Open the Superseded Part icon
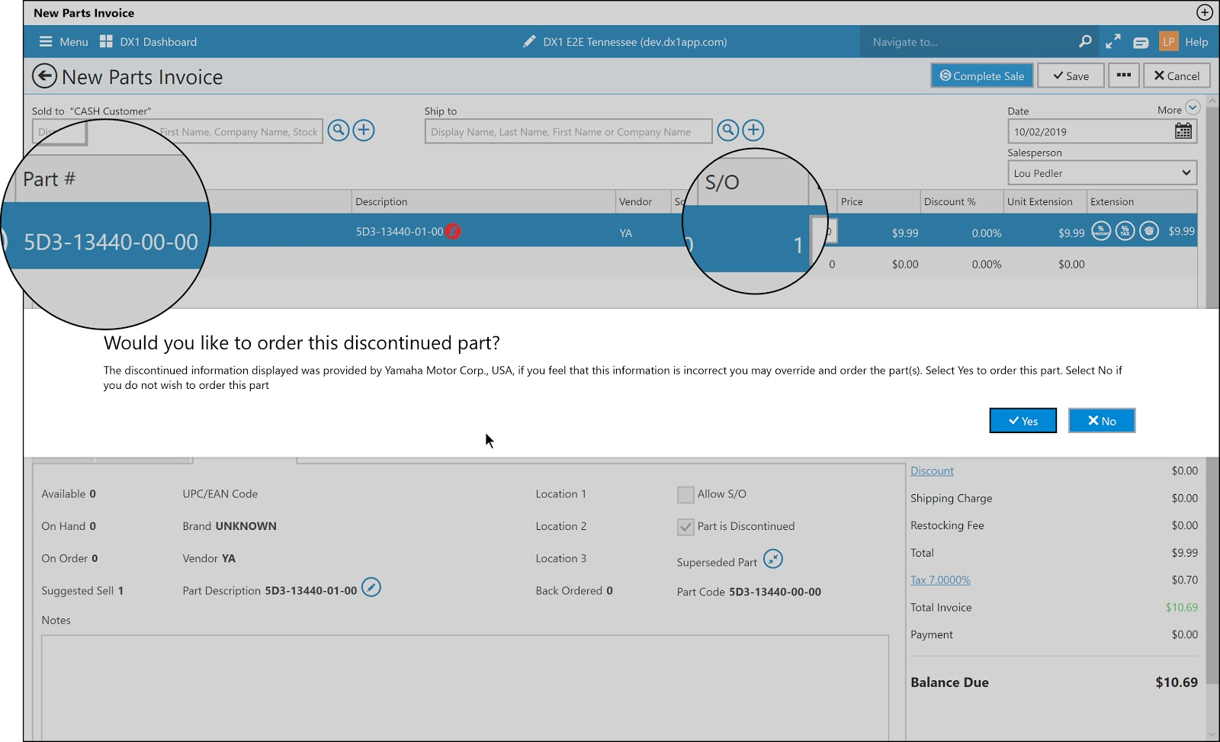The height and width of the screenshot is (742, 1220). pos(773,559)
